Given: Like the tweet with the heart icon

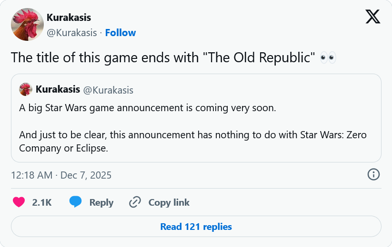Looking at the screenshot, I should (x=19, y=202).
